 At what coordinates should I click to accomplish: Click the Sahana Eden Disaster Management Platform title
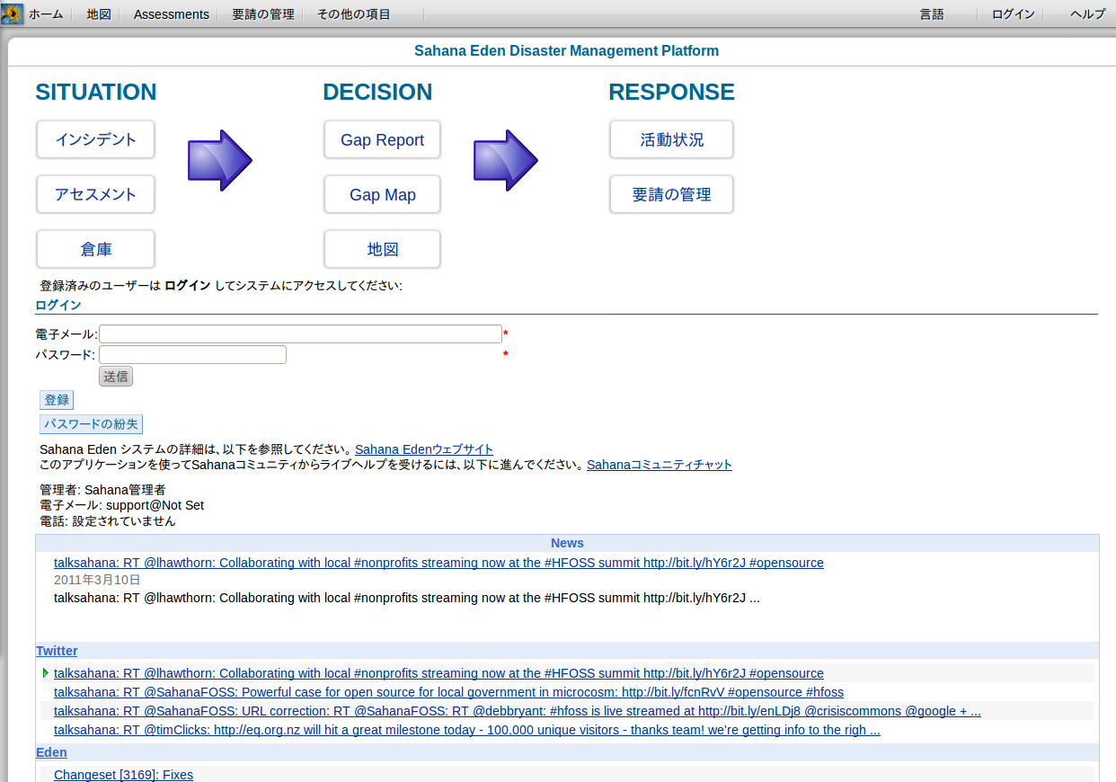coord(566,51)
